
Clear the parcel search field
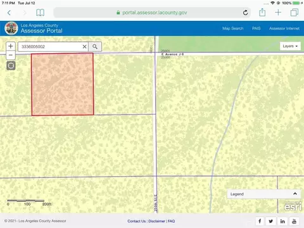(84, 47)
